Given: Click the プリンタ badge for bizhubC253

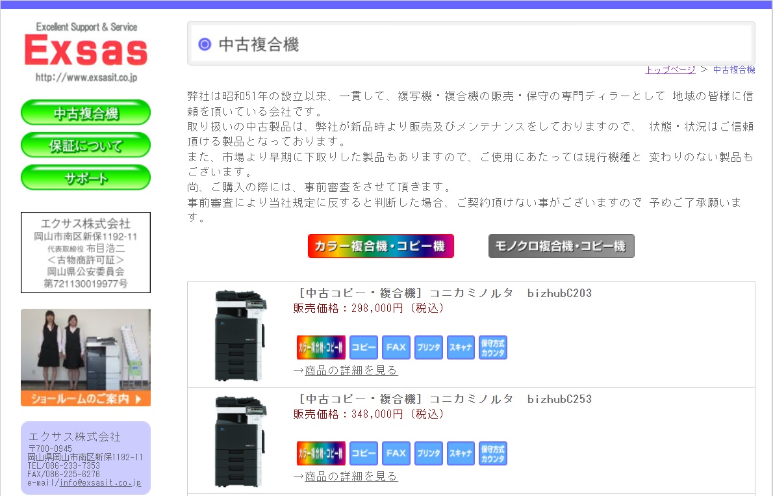Looking at the screenshot, I should point(429,454).
